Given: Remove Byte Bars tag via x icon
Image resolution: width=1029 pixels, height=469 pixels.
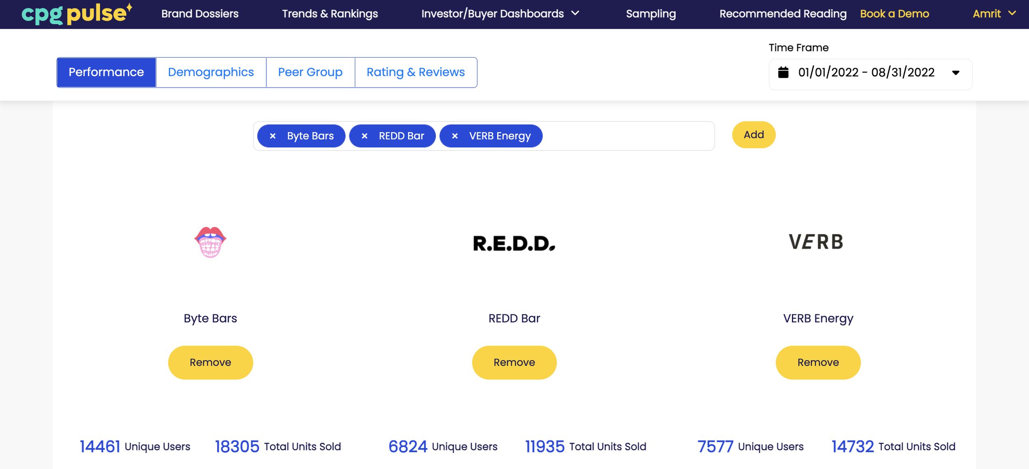Looking at the screenshot, I should [272, 136].
